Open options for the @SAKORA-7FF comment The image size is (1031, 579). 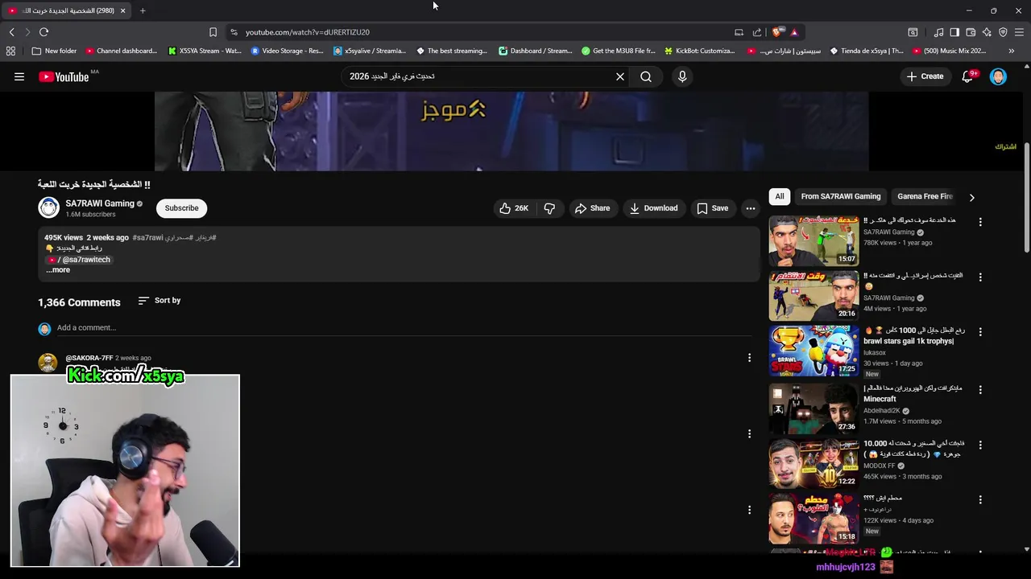(749, 358)
